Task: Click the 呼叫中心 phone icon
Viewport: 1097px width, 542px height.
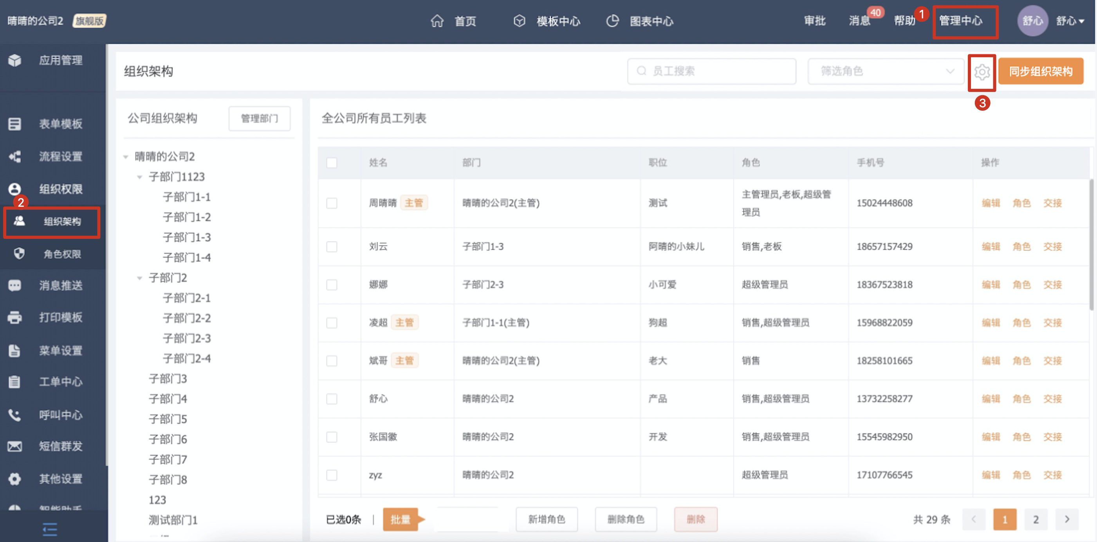Action: click(15, 415)
